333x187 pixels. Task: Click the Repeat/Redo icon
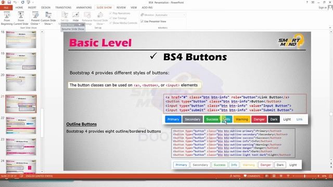(x=22, y=2)
